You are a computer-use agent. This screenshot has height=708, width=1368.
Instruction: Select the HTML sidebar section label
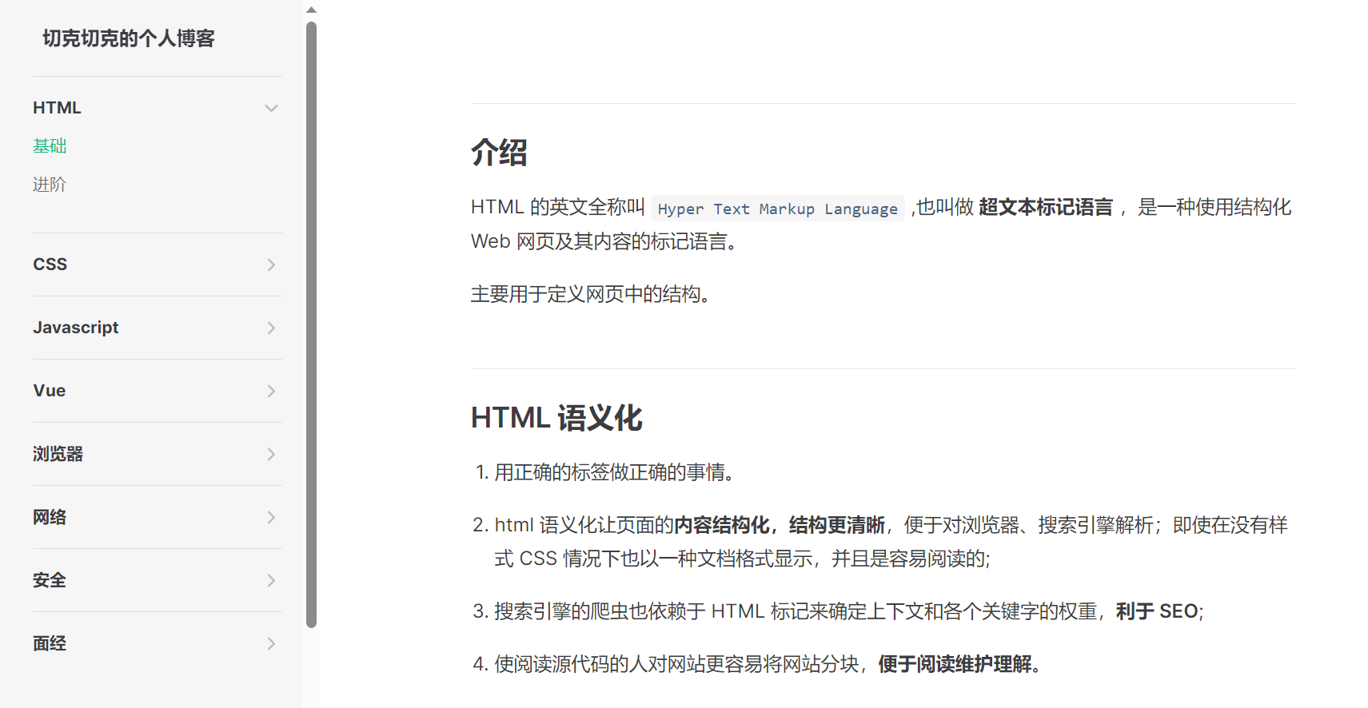[x=57, y=108]
